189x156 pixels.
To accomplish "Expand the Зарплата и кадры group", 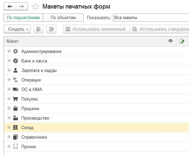I will coord(9,70).
